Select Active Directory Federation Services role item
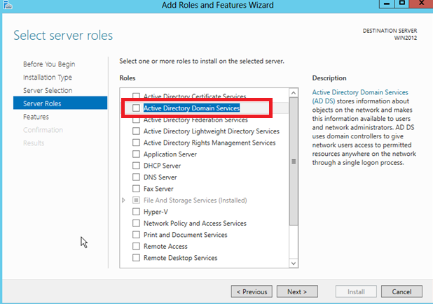 [x=195, y=120]
